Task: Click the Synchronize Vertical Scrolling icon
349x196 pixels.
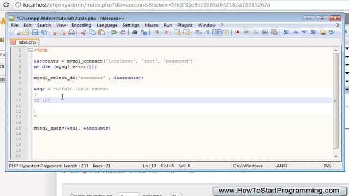Action: coord(177,33)
